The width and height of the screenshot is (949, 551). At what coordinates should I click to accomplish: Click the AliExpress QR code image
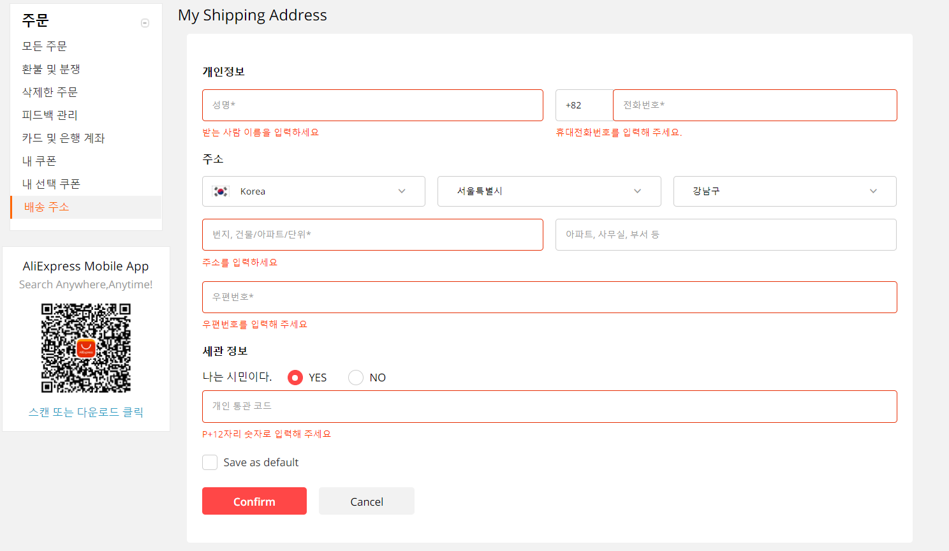(x=86, y=347)
